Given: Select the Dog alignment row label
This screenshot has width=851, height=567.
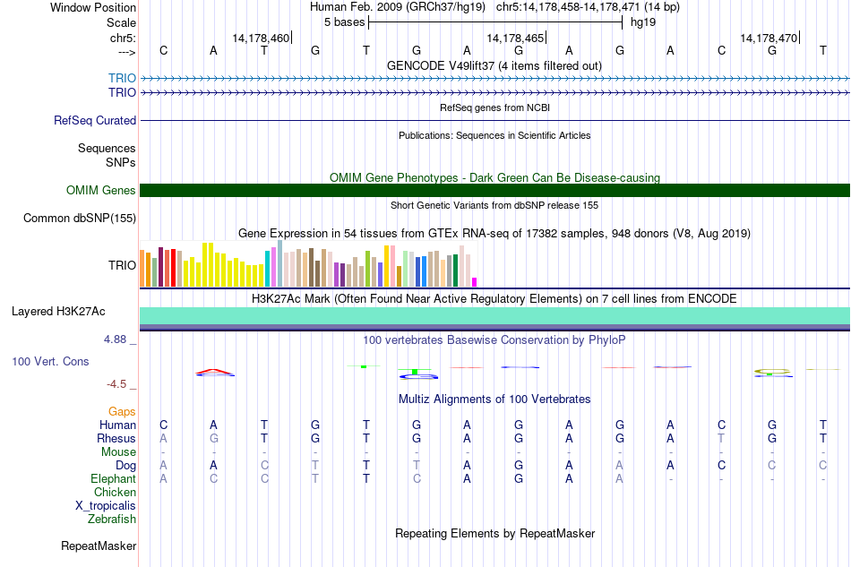Looking at the screenshot, I should coord(126,466).
